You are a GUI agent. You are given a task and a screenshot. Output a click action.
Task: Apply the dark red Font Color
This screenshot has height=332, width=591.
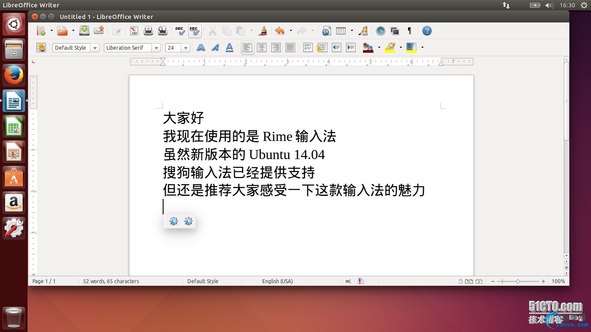[368, 48]
